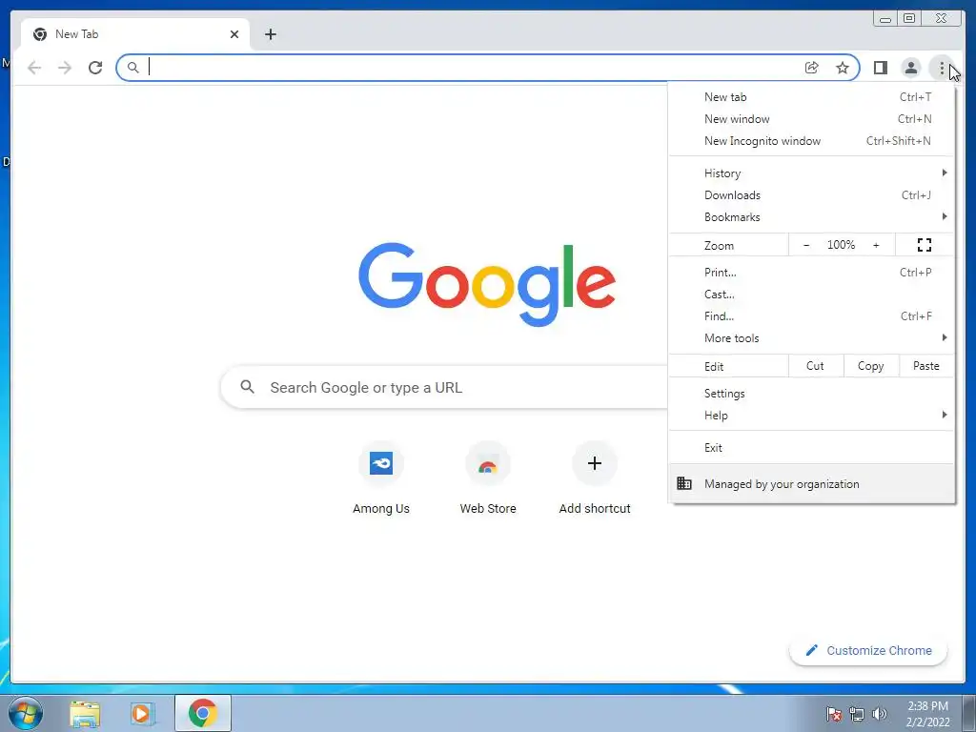The width and height of the screenshot is (976, 732).
Task: Open the Web Store shortcut
Action: [488, 478]
